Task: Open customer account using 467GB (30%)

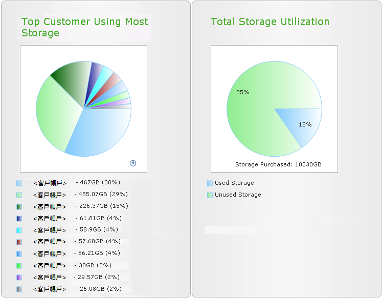Action: click(50, 183)
